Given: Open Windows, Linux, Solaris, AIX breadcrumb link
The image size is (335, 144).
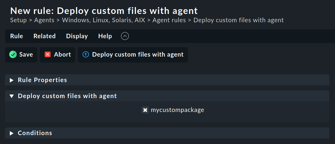Looking at the screenshot, I should coord(103,20).
